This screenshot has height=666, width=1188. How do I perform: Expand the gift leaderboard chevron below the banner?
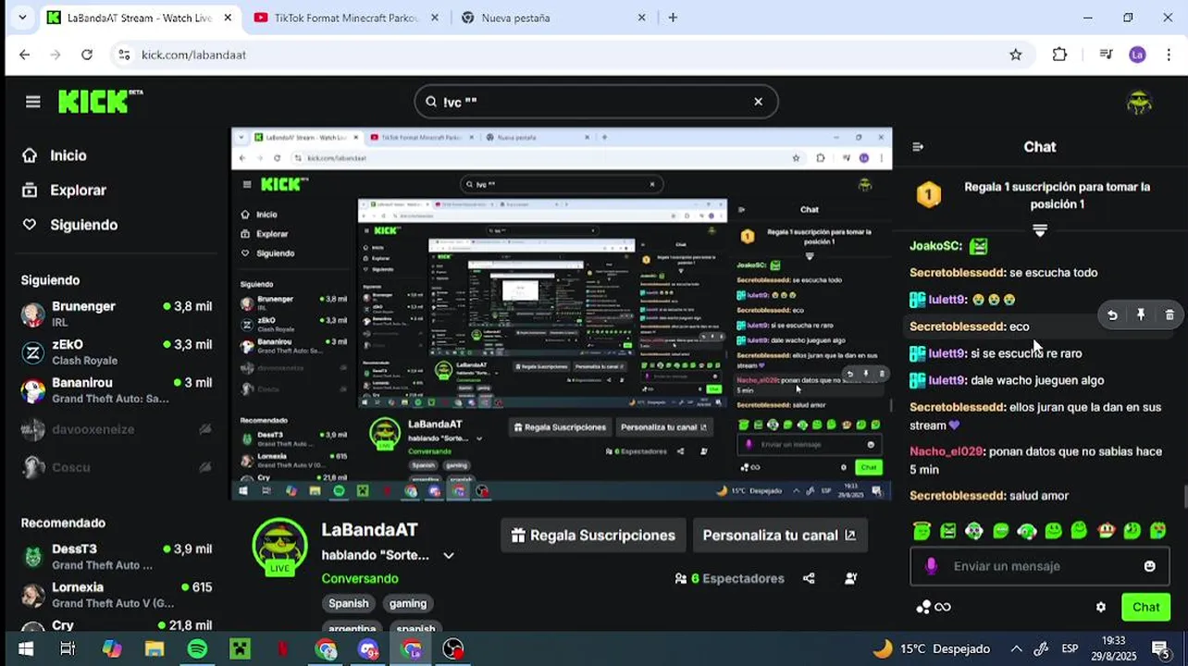coord(1040,230)
